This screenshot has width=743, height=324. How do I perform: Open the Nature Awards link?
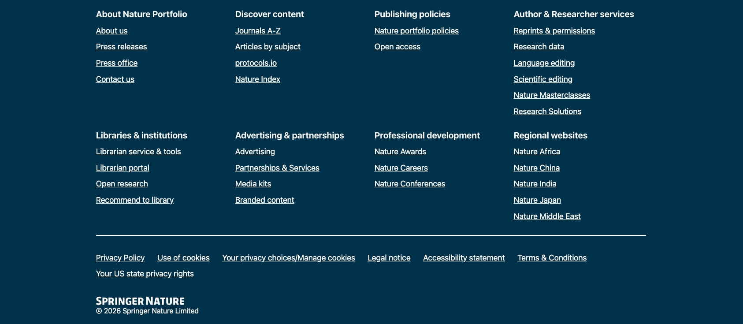pyautogui.click(x=400, y=152)
